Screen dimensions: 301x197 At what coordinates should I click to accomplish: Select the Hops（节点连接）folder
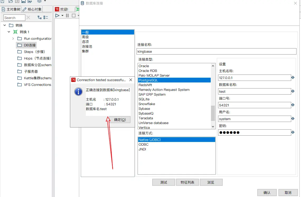34,58
